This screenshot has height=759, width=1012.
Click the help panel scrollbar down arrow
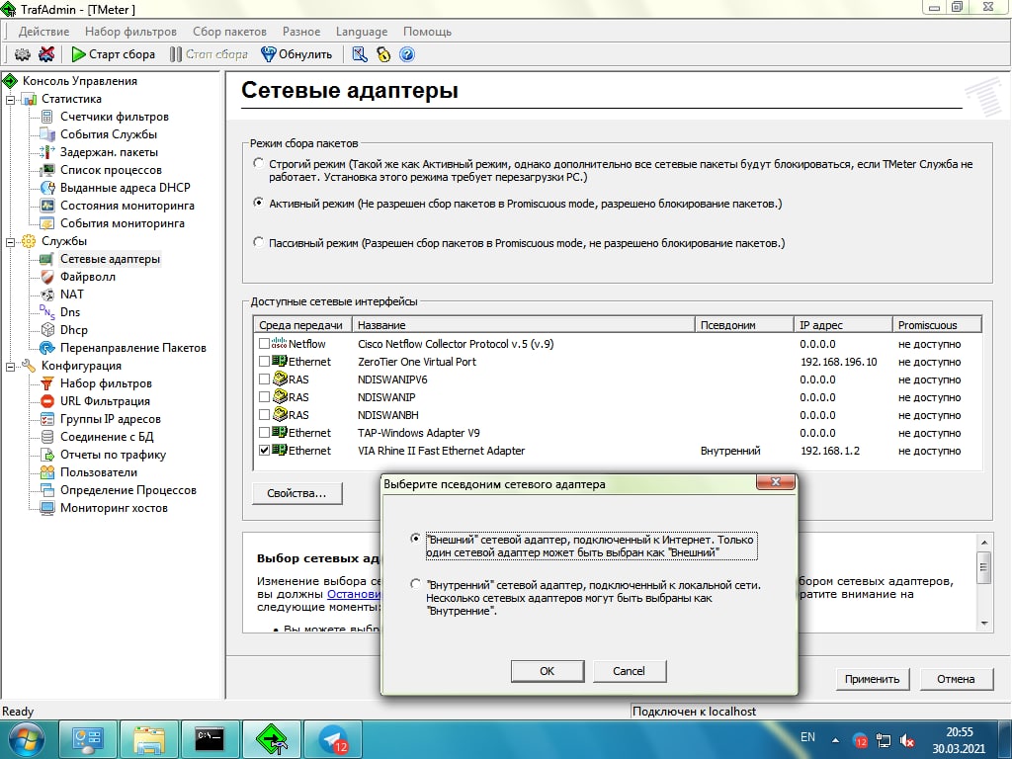[984, 624]
